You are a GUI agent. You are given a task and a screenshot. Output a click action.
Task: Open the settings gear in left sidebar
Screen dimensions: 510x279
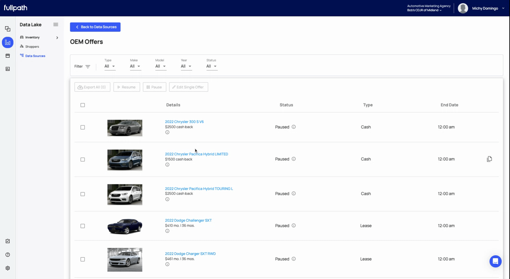[8, 268]
